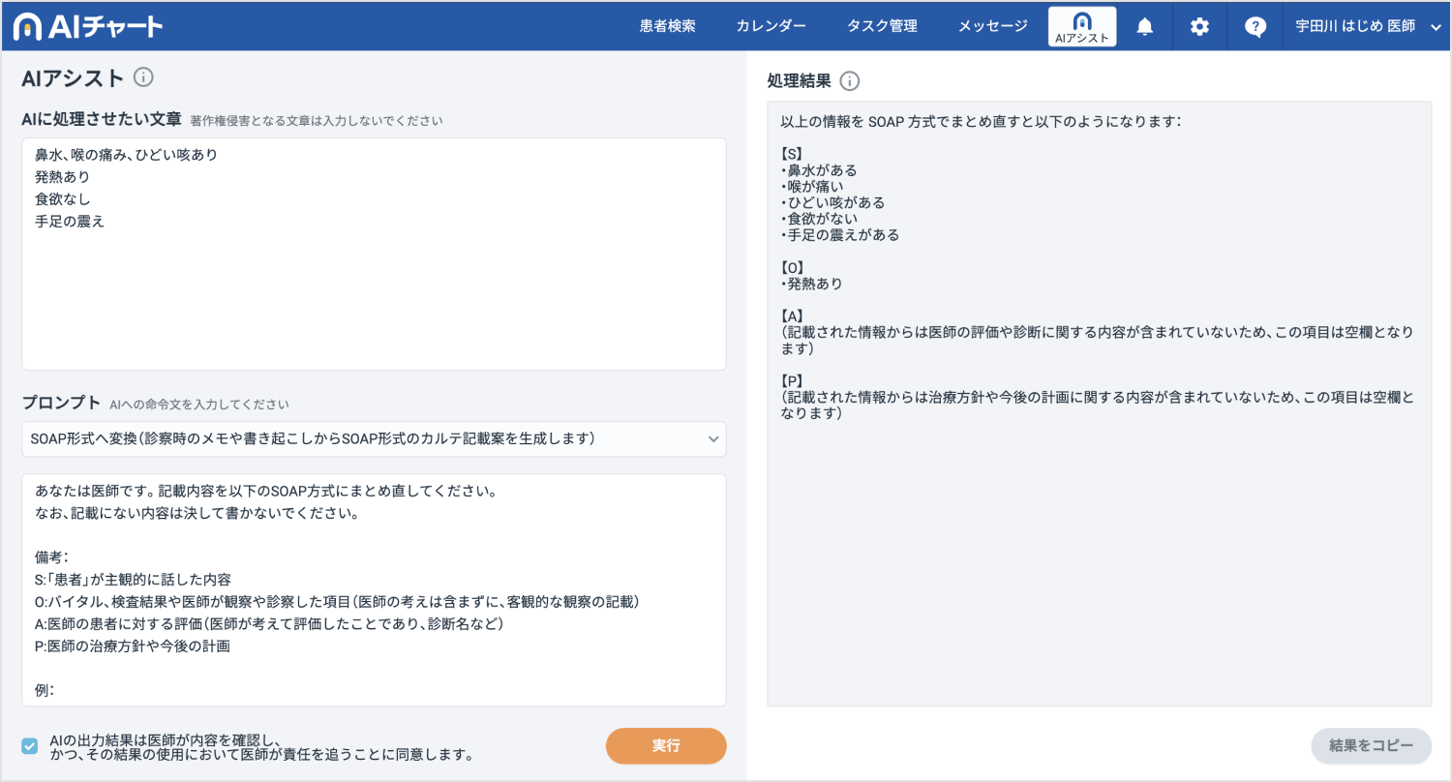Go to 患者検索 menu item

pos(668,26)
